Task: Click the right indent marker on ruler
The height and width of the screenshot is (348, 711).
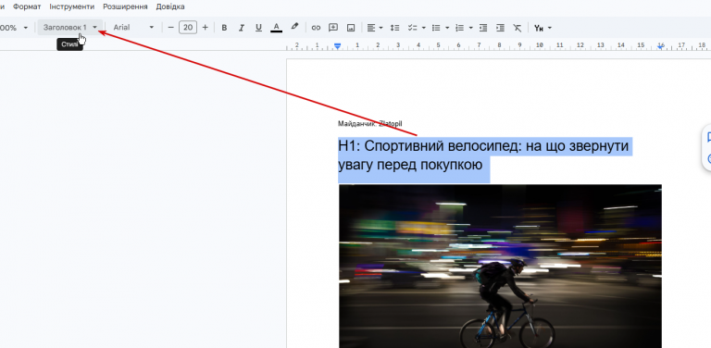Action: pos(661,46)
